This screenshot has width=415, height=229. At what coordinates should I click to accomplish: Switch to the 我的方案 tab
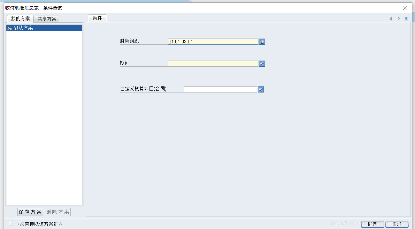pos(20,18)
